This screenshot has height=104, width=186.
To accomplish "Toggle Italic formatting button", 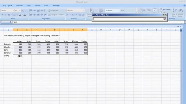I will pyautogui.click(x=6, y=15).
